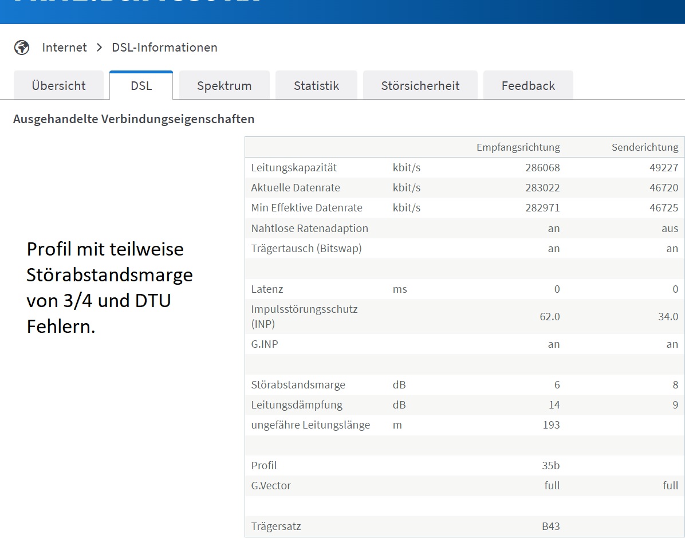Go to the Statistik tab
Screen dimensions: 685x538
click(316, 85)
